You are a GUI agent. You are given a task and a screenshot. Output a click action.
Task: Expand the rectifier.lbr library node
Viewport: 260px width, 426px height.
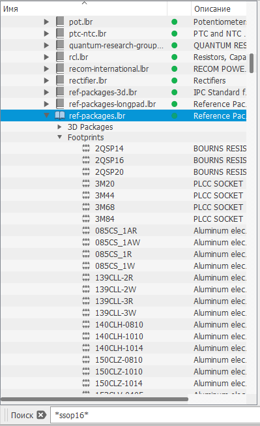(47, 80)
